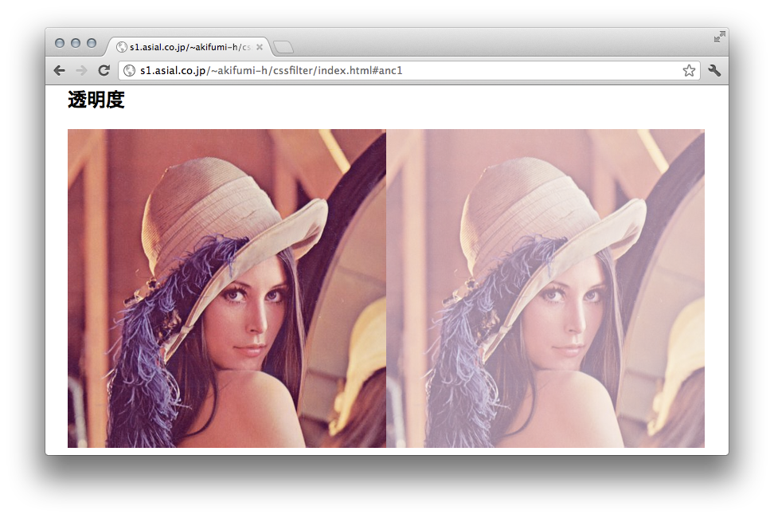Click the forward navigation arrow
The image size is (774, 518).
pos(81,71)
